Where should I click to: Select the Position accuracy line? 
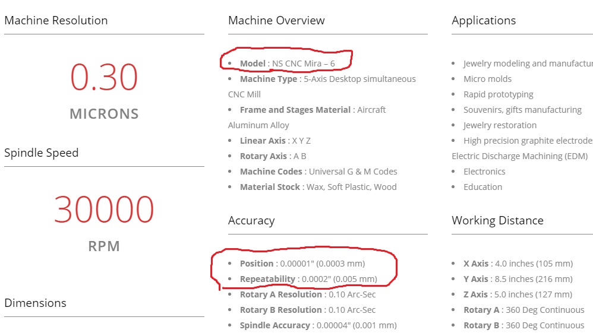point(302,264)
